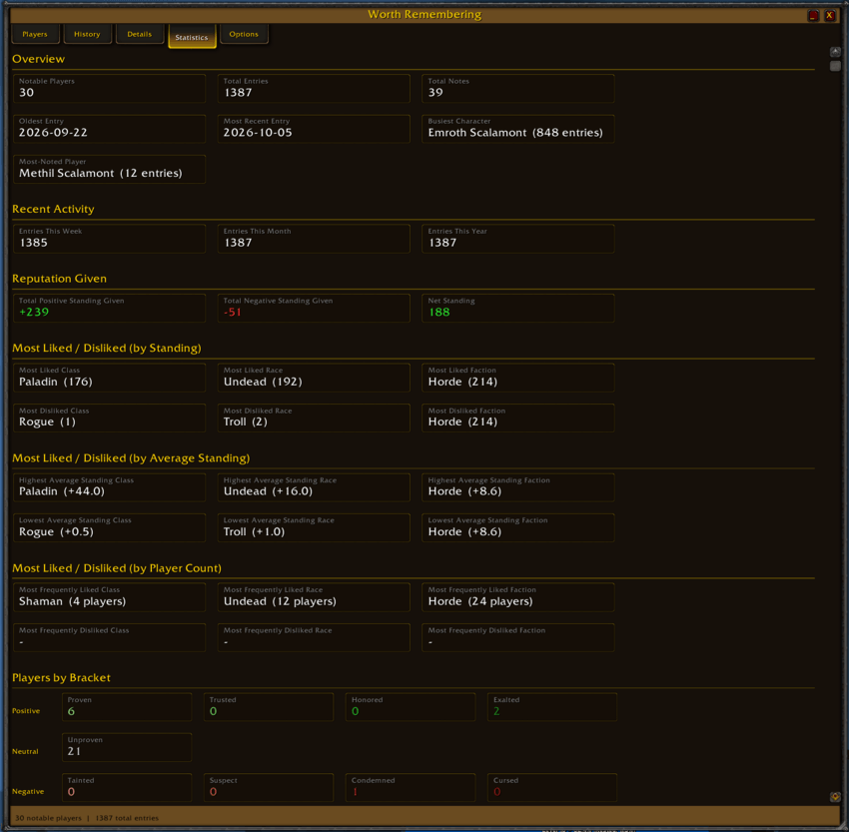The height and width of the screenshot is (832, 849).
Task: Close the Worth Remembering window
Action: tap(829, 15)
